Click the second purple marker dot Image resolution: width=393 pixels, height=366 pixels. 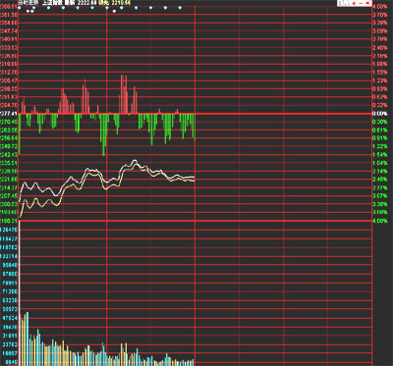tap(32, 11)
